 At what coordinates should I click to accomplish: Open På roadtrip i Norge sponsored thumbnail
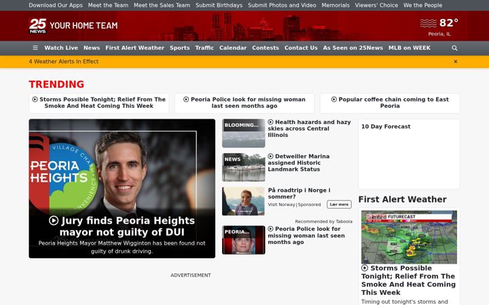coord(244,201)
